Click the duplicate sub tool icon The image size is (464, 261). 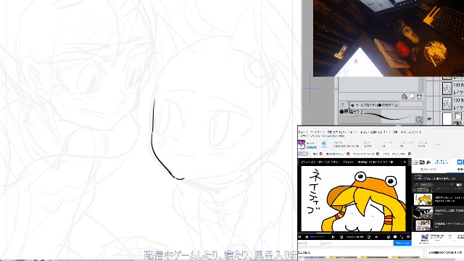coord(405,96)
